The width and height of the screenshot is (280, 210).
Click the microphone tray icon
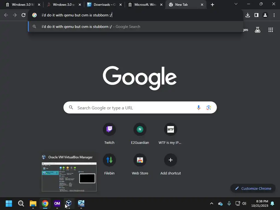coord(229,203)
